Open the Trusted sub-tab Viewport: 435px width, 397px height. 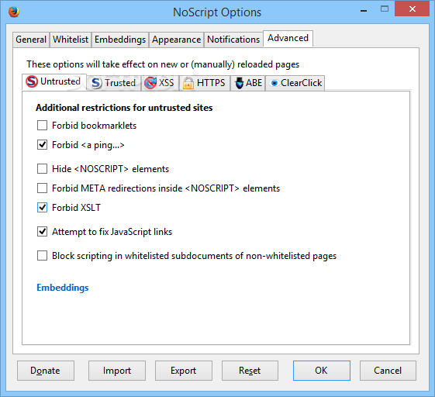tap(114, 83)
